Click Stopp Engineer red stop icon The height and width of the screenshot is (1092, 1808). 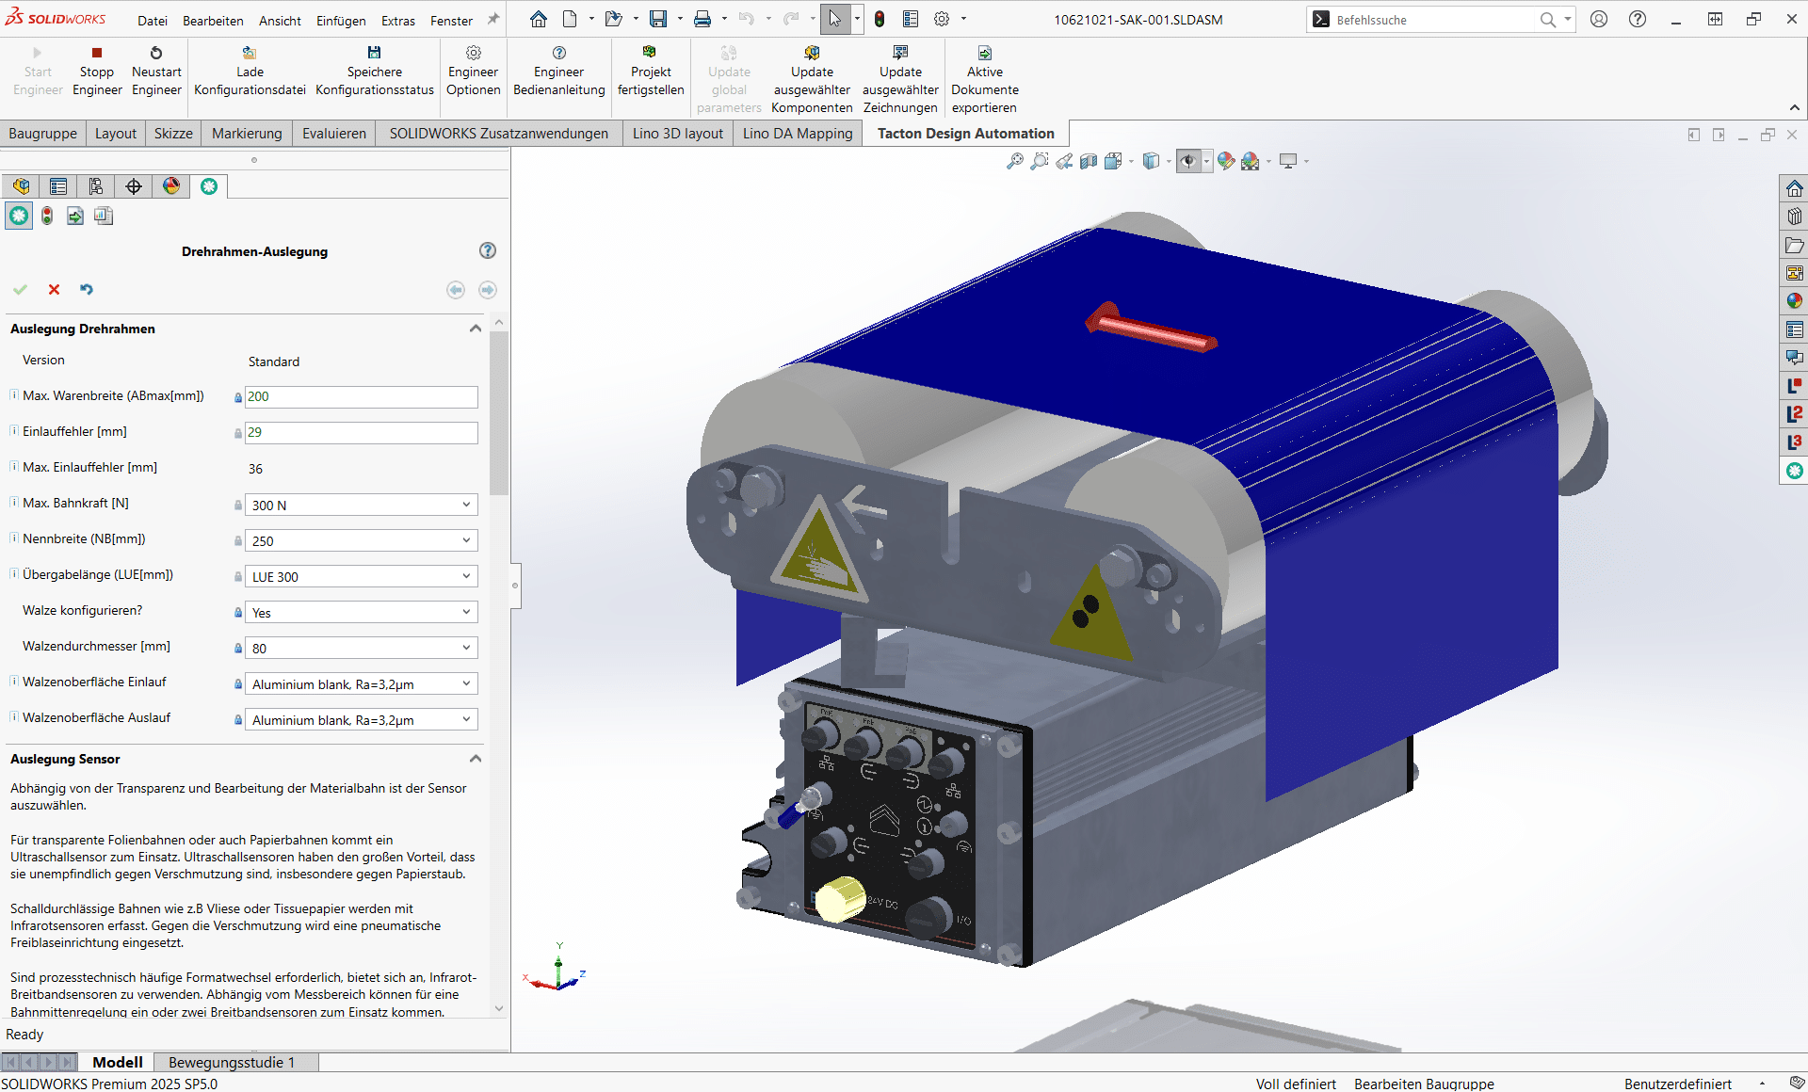click(x=96, y=53)
